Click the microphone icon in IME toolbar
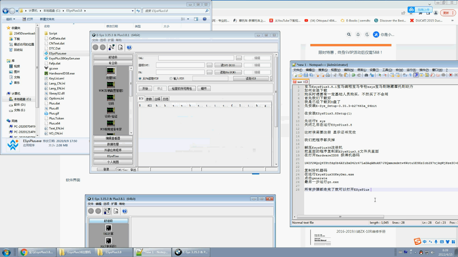The image size is (458, 257). pyautogui.click(x=436, y=242)
